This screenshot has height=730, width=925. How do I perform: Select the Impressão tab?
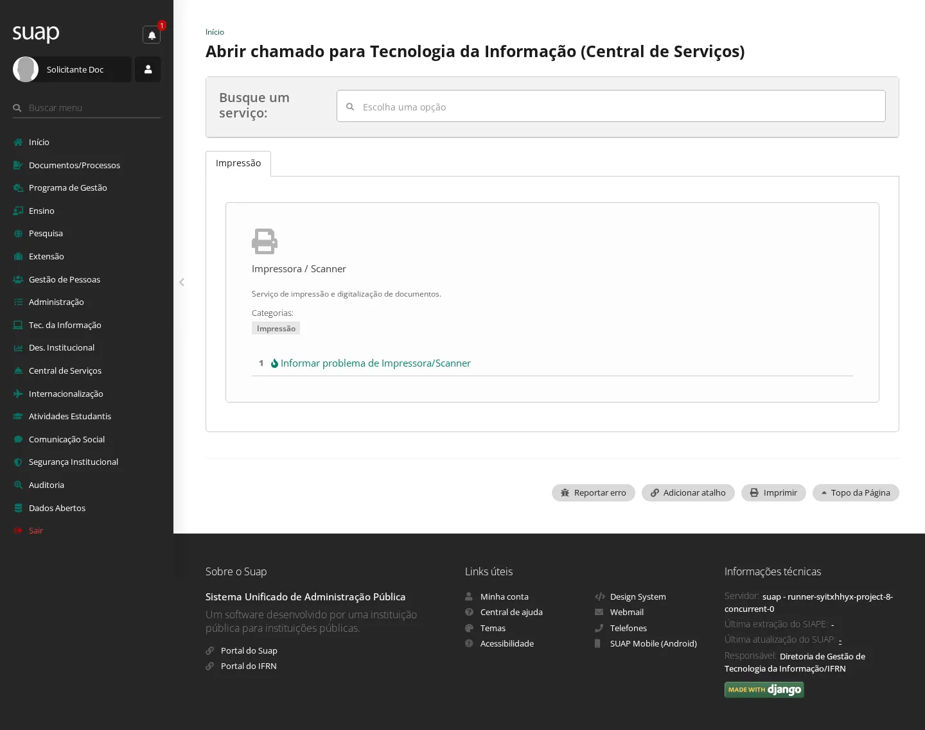[x=238, y=163]
